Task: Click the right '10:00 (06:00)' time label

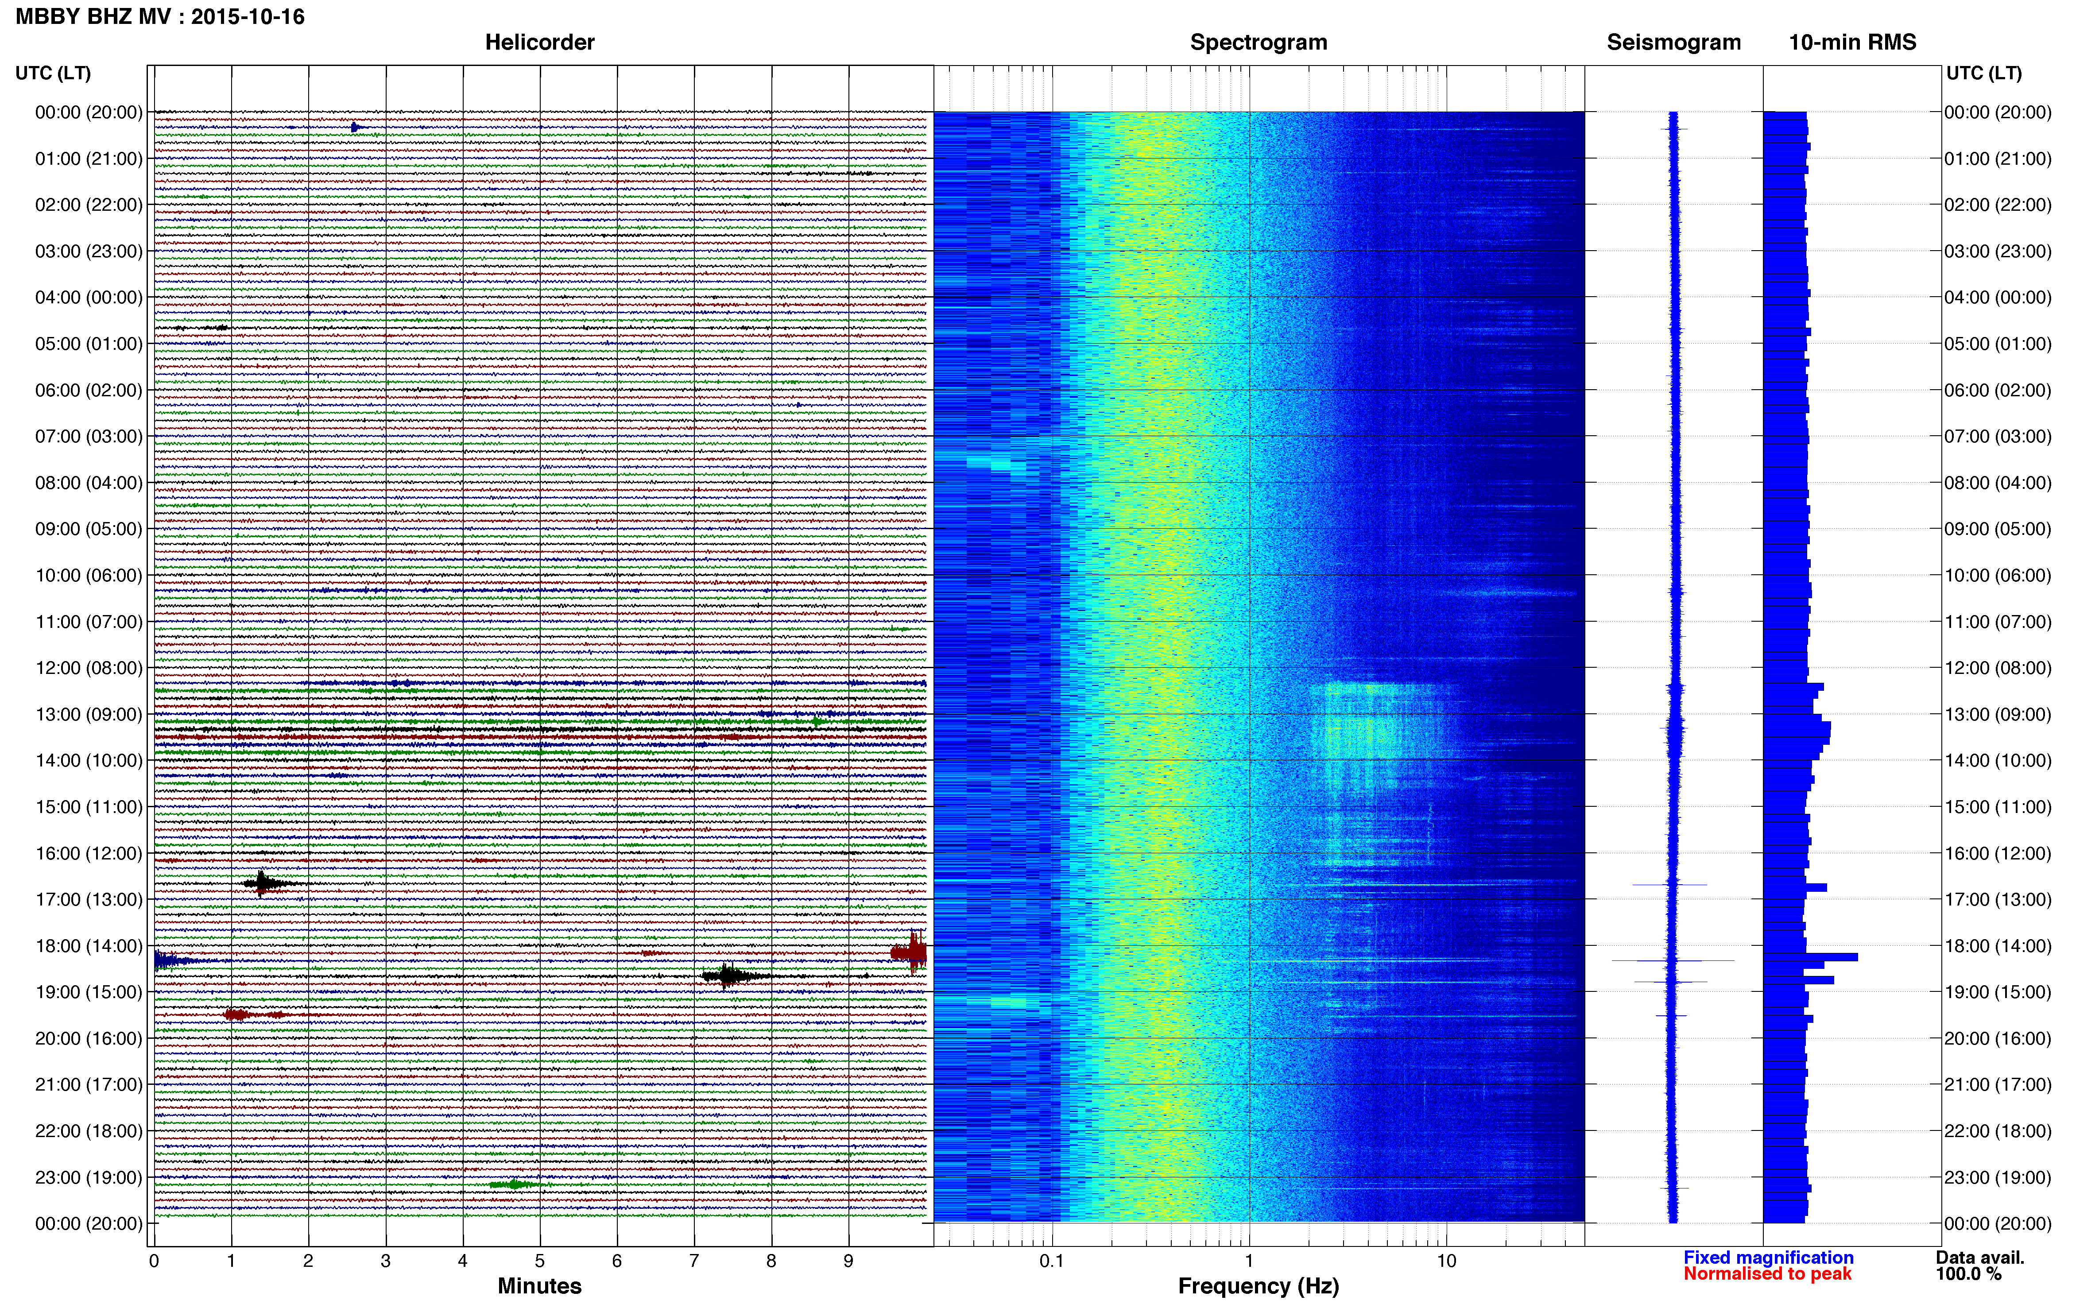Action: click(1998, 575)
